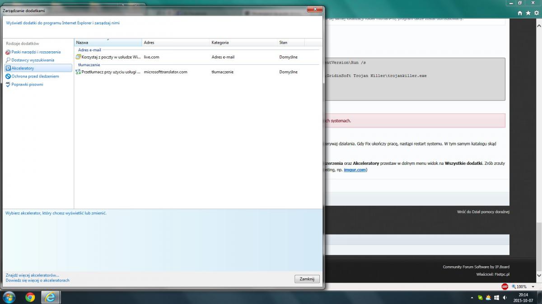The height and width of the screenshot is (304, 542).
Task: Click the Adres e-mail group heading
Action: pyautogui.click(x=89, y=50)
